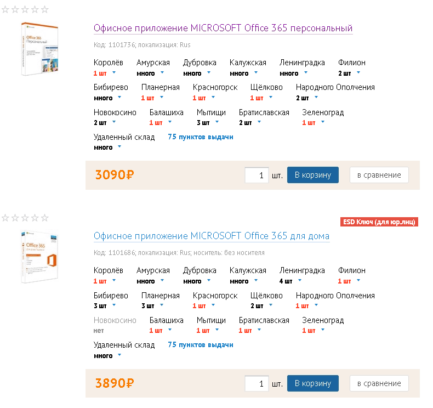This screenshot has height=408, width=433.
Task: Expand Удаленный склад arrow for second product
Action: 119,355
